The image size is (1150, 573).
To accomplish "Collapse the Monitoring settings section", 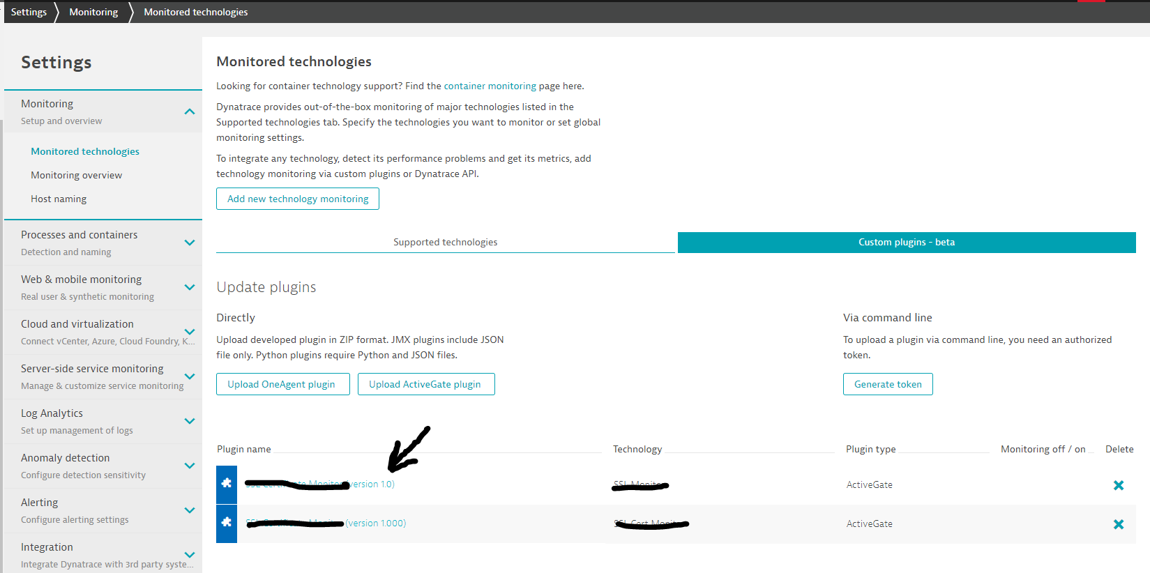I will 189,112.
